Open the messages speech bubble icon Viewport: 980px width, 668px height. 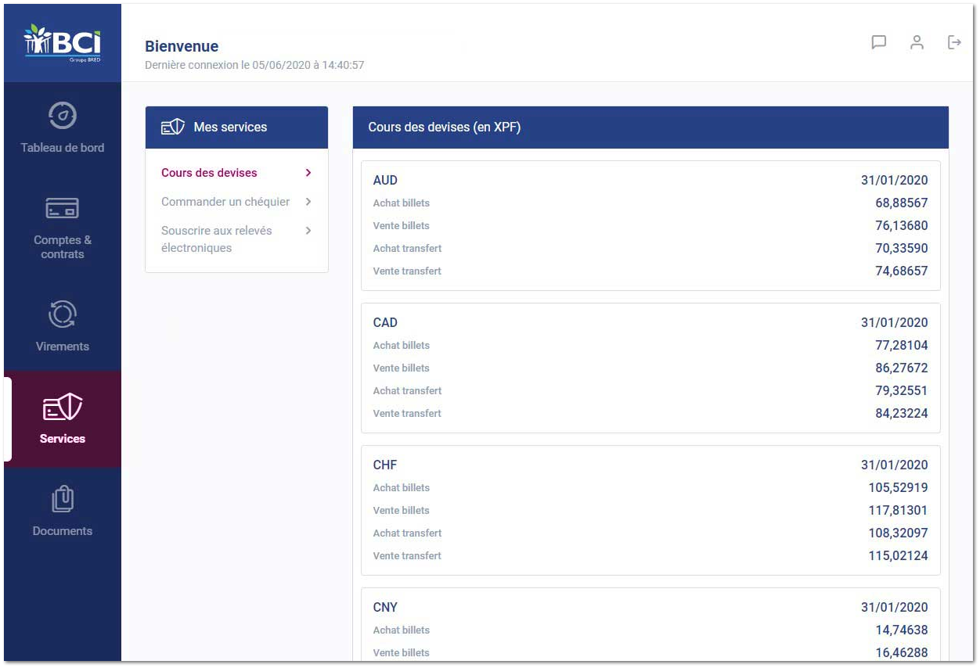(879, 42)
